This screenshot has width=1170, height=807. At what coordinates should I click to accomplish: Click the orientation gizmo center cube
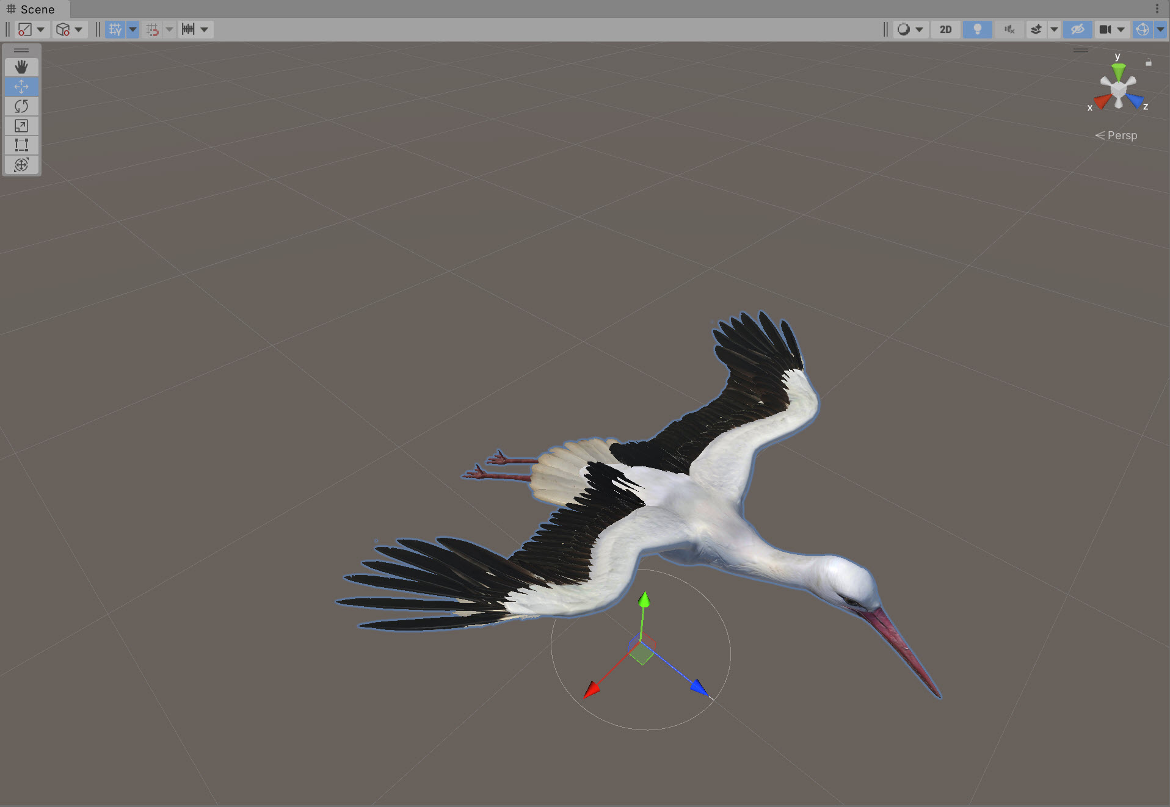[1118, 89]
